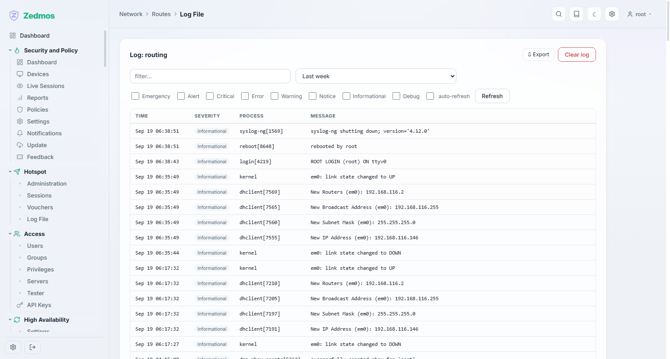The height and width of the screenshot is (359, 670).
Task: Open Privileges under Access
Action: coord(41,269)
